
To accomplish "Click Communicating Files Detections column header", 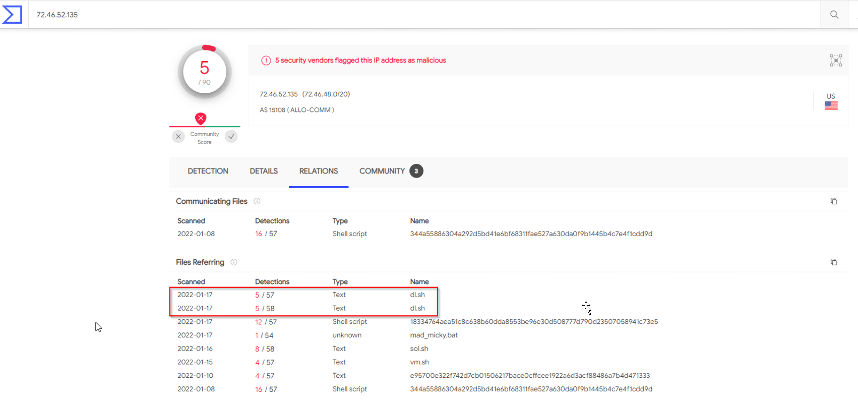I will [x=272, y=221].
